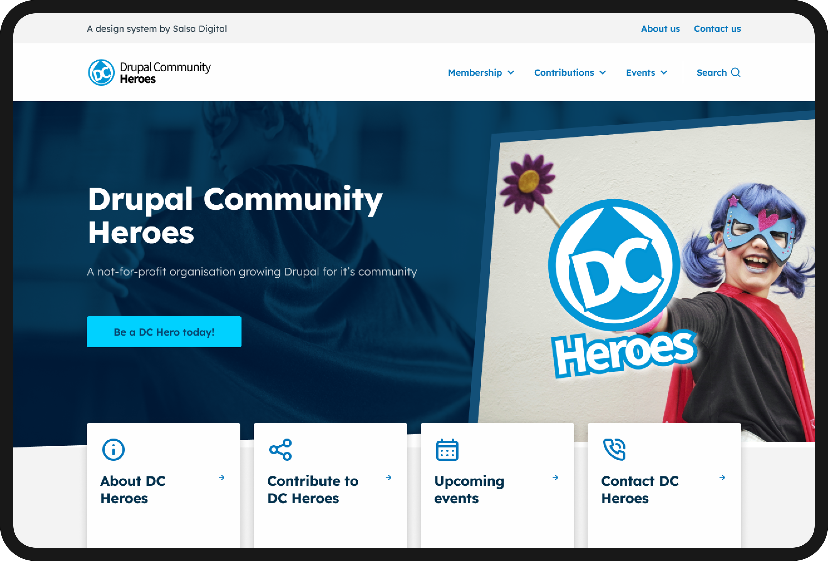This screenshot has height=561, width=828.
Task: Expand the Events navigation dropdown
Action: click(646, 72)
